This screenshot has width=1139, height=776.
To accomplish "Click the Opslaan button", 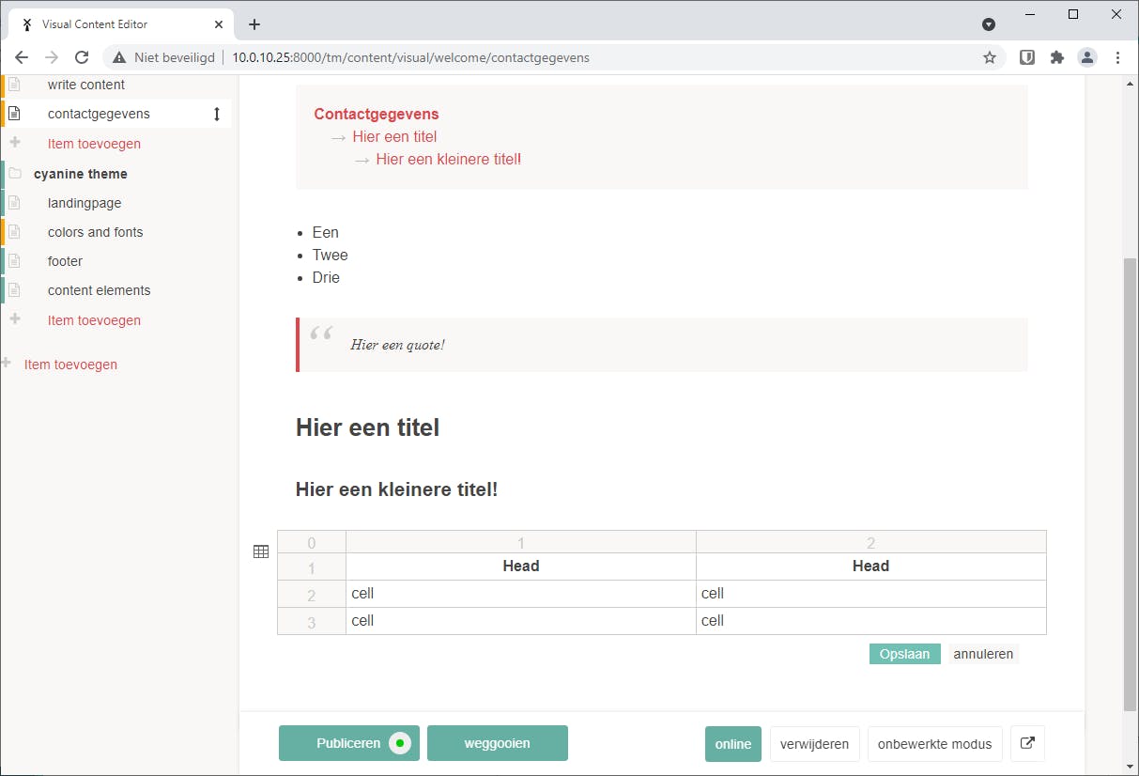I will coord(904,653).
